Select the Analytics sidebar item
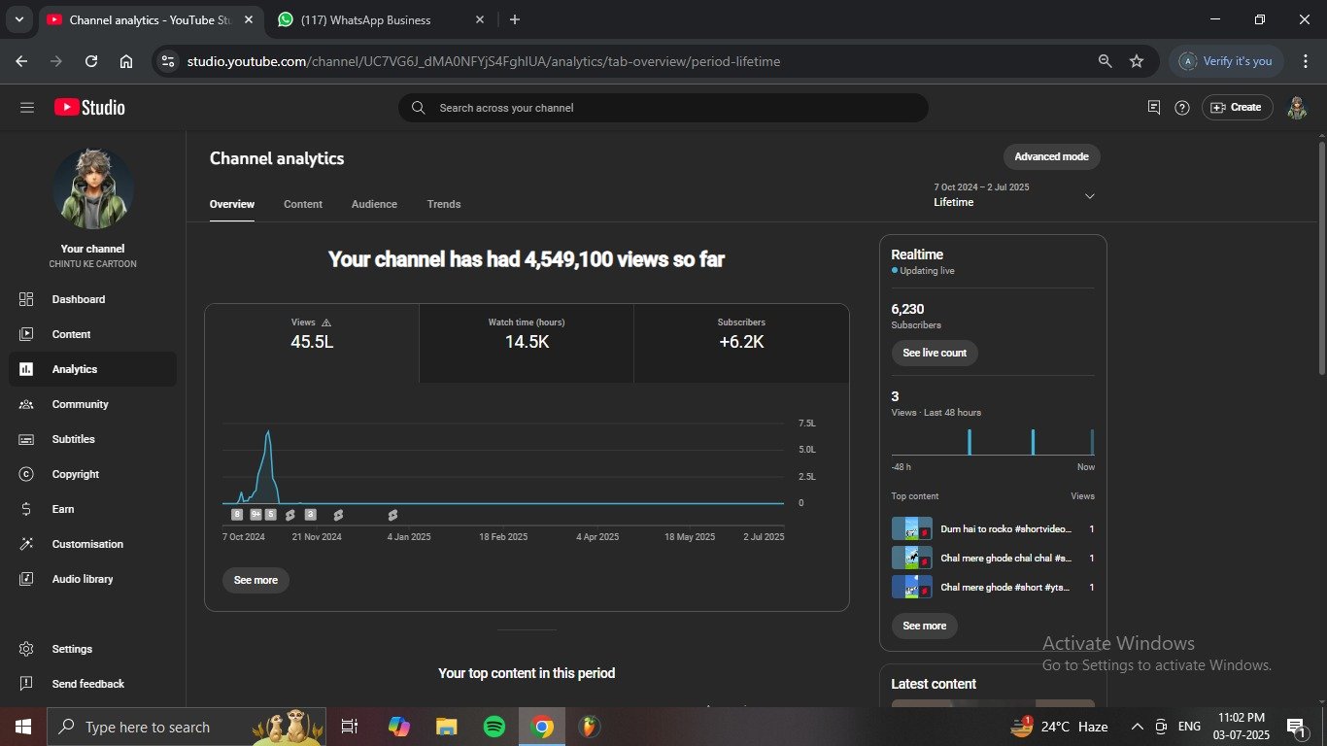The image size is (1327, 746). pyautogui.click(x=93, y=369)
